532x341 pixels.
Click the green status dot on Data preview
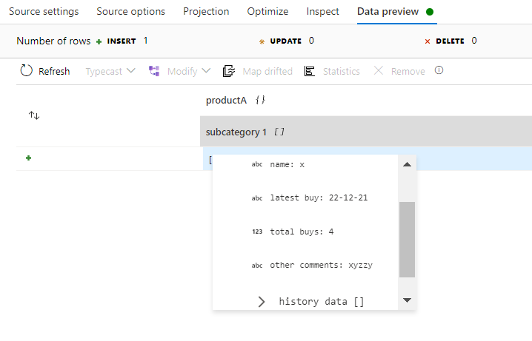[430, 12]
